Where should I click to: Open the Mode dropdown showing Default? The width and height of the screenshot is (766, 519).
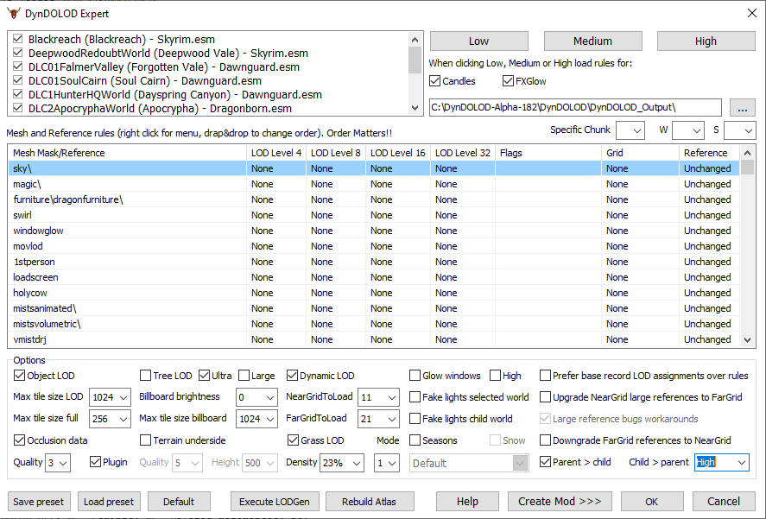[469, 463]
